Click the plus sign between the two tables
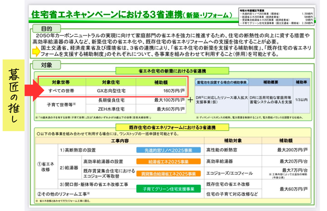Screen dimensions: 327x211 (x=190, y=100)
